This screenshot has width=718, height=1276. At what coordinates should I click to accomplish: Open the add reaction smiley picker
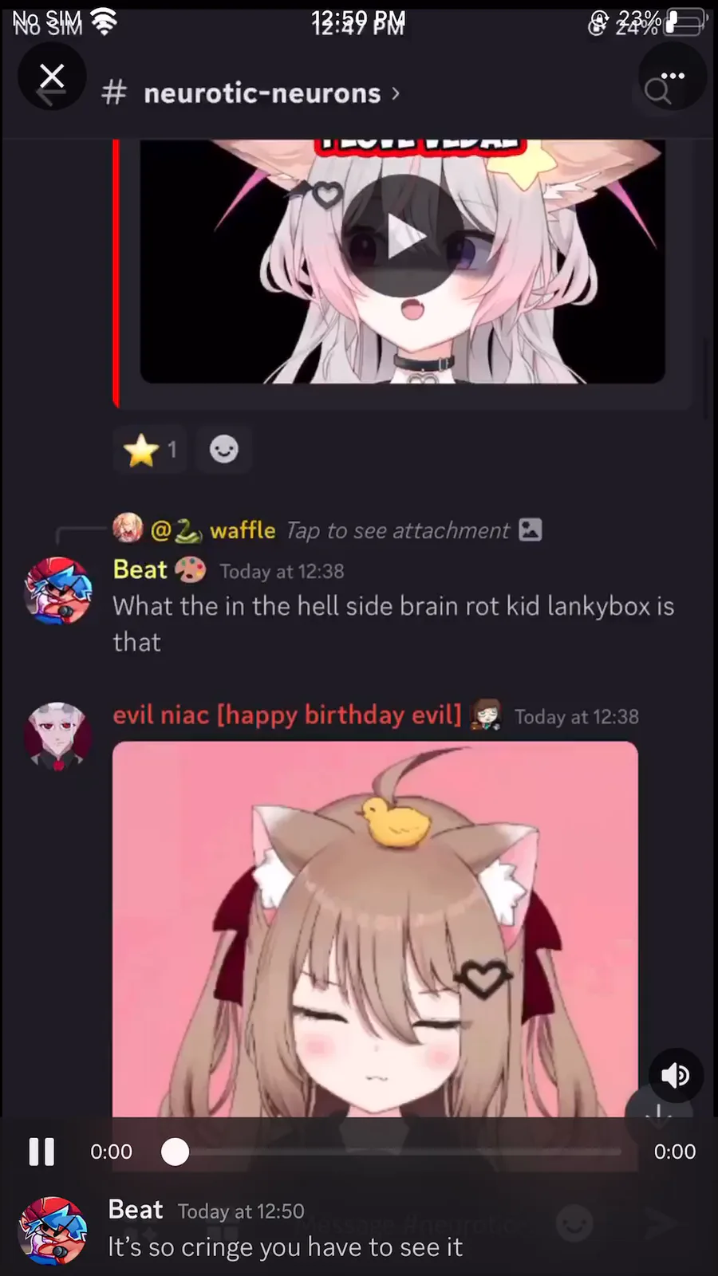(x=223, y=451)
